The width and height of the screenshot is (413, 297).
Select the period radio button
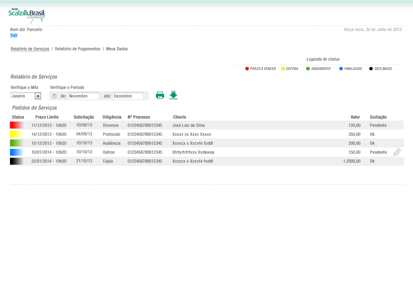click(54, 96)
